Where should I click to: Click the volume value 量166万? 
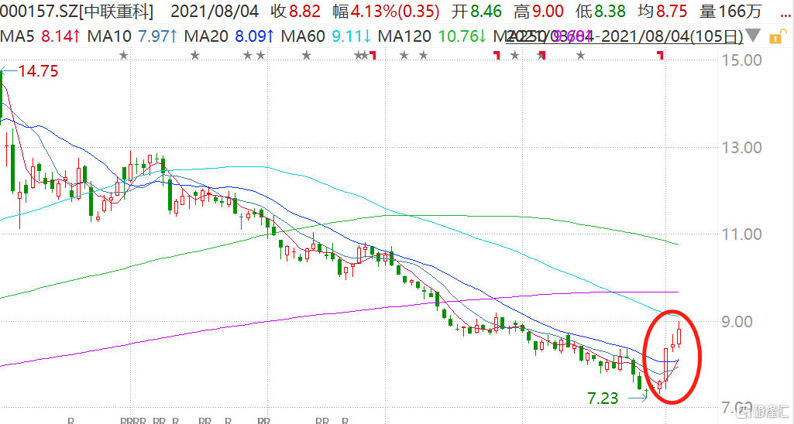coord(730,11)
